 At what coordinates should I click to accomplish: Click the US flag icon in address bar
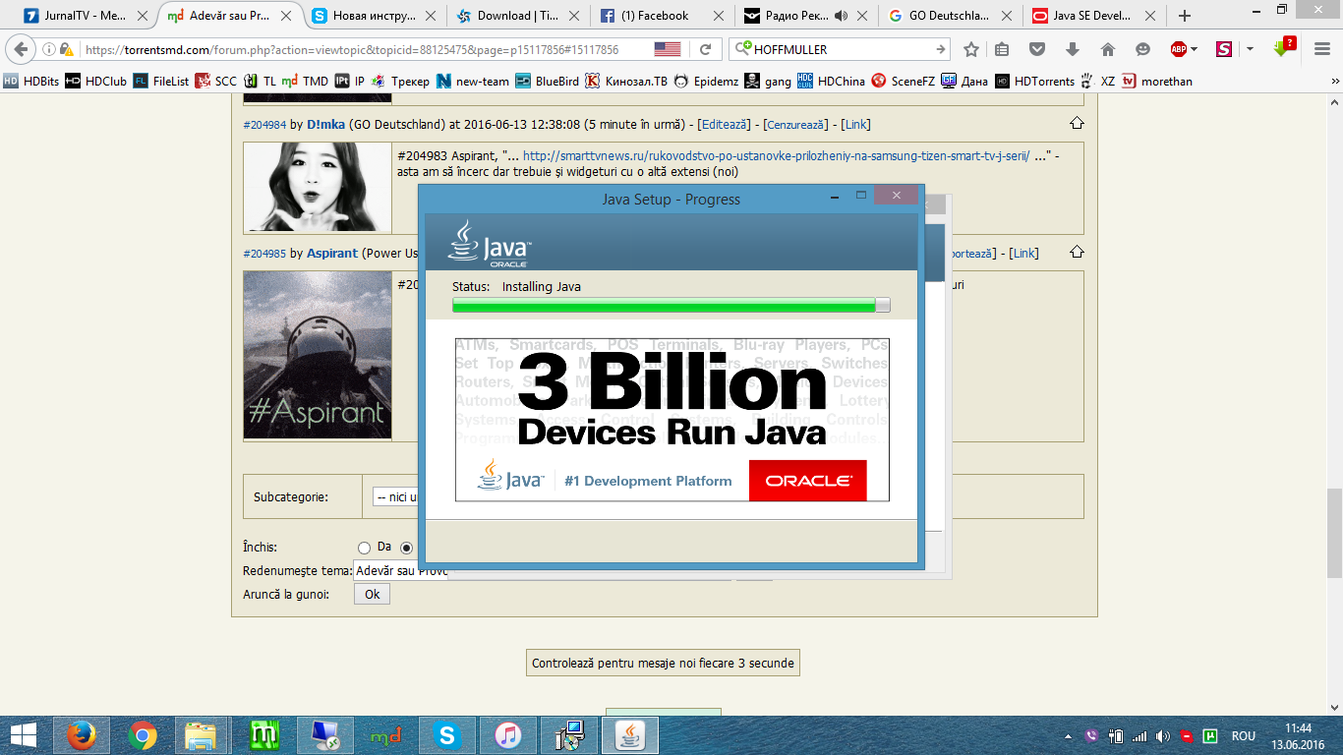[x=668, y=50]
